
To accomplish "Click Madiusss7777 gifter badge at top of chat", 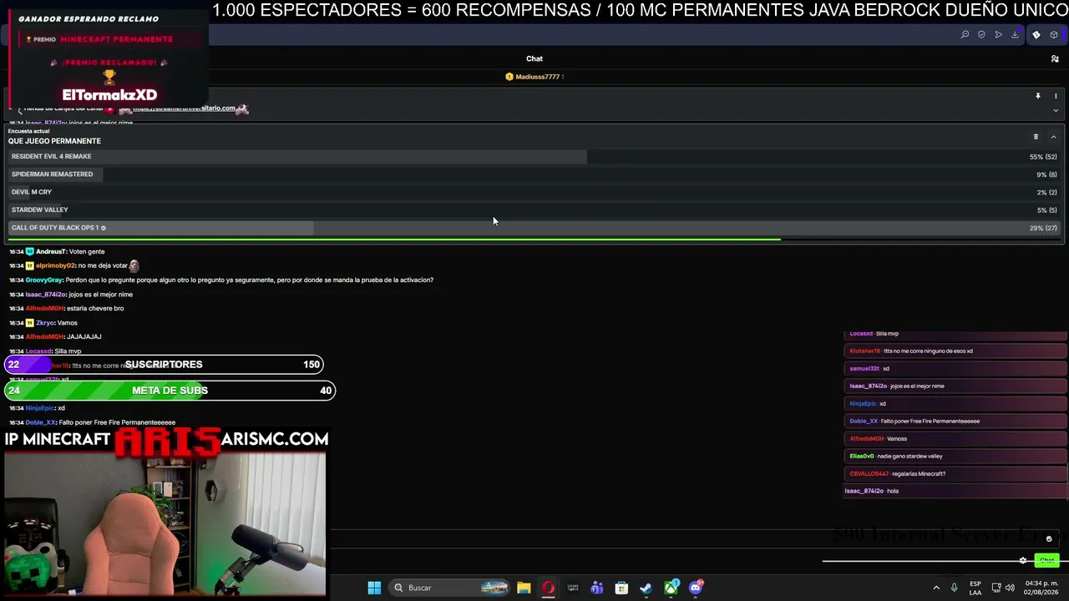I will click(534, 77).
